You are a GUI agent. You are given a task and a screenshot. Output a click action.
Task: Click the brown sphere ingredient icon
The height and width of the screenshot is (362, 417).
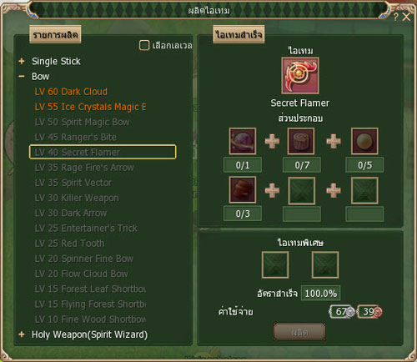coord(364,141)
